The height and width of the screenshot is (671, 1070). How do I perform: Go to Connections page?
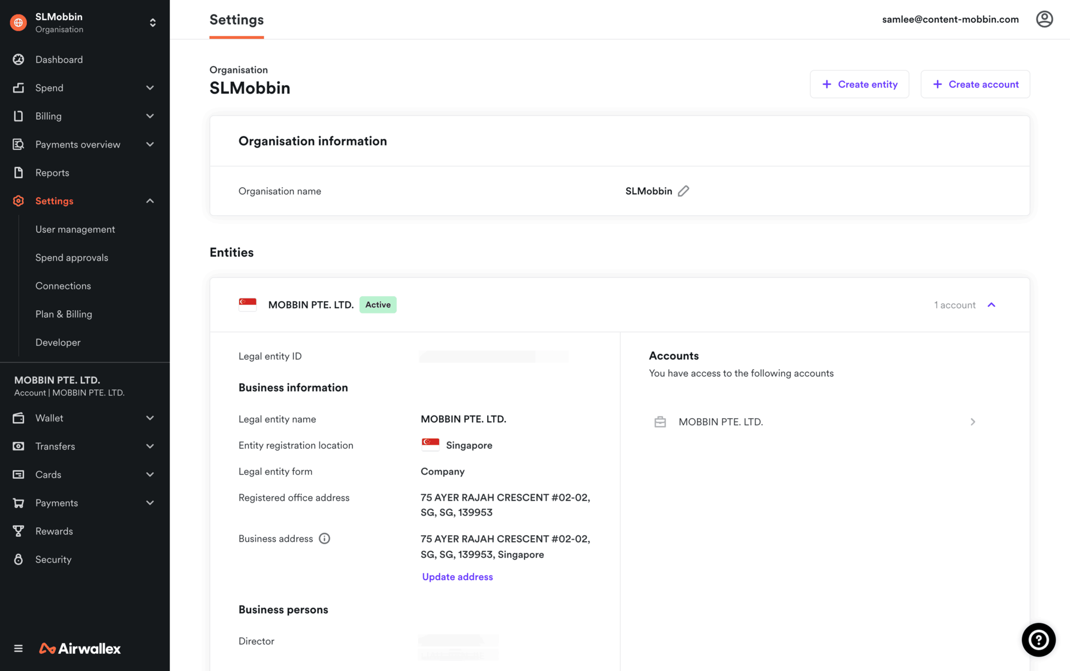click(x=63, y=286)
